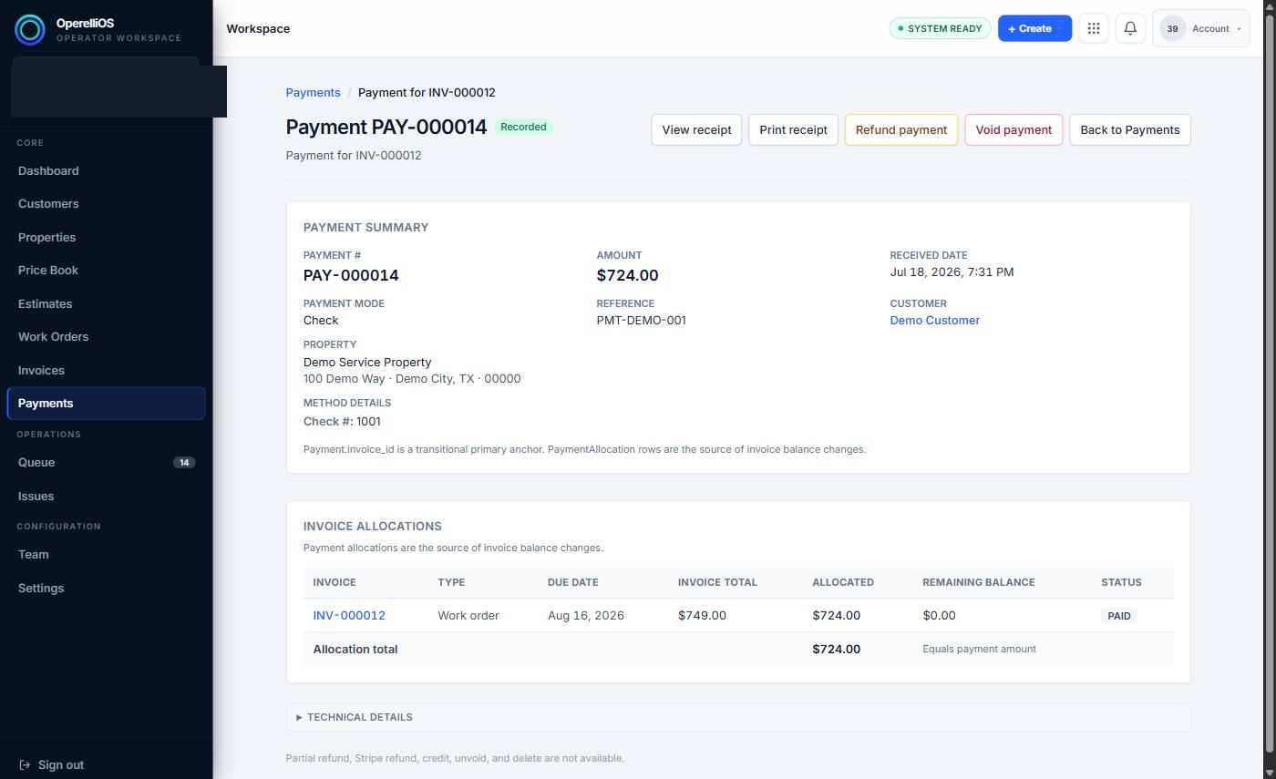The image size is (1276, 779).
Task: Click Check #: 1001 detail
Action: tap(342, 422)
